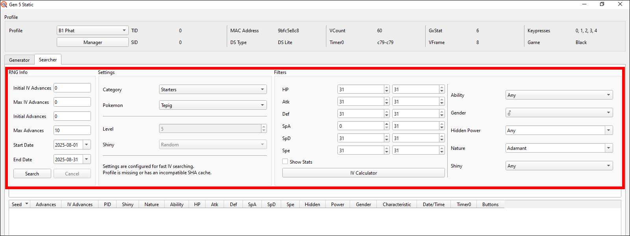Click the SpD maximum IV field
Screen dimensions: 630x236
click(415, 138)
